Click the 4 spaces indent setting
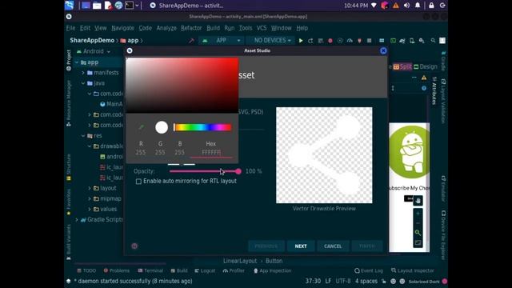Viewport: 512px width, 288px height. pyautogui.click(x=366, y=281)
